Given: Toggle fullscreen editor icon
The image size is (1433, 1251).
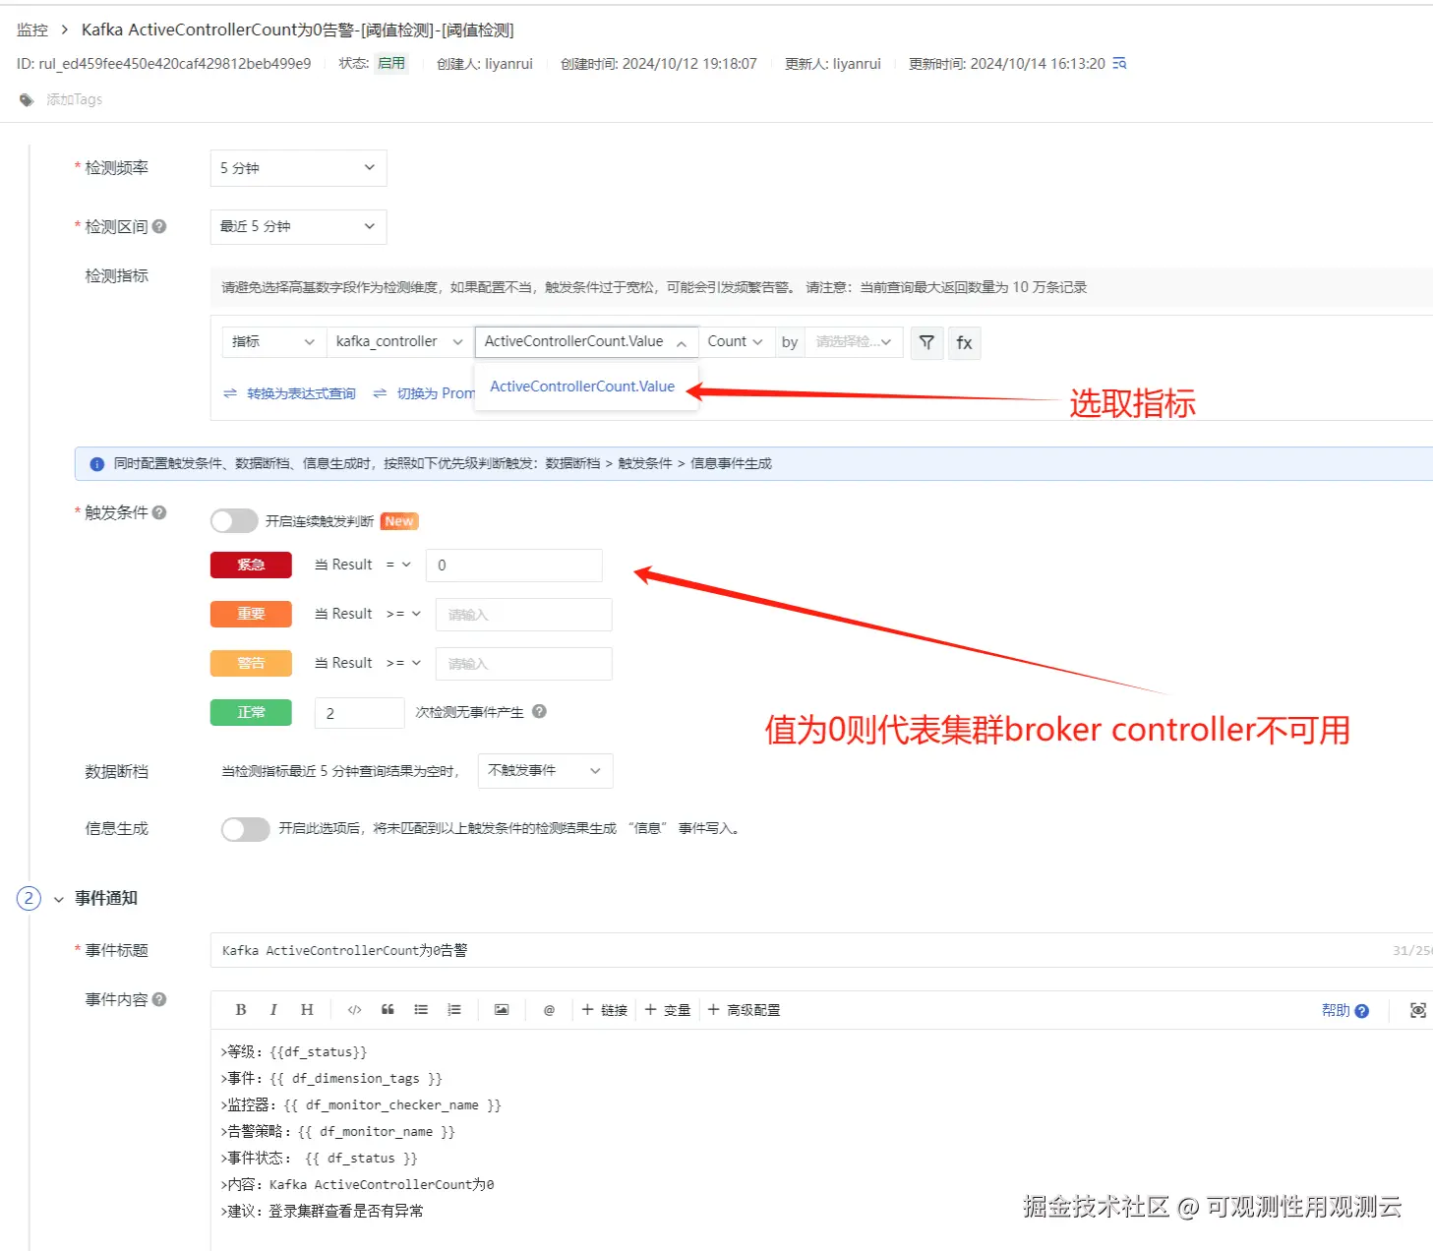Looking at the screenshot, I should (1418, 1010).
